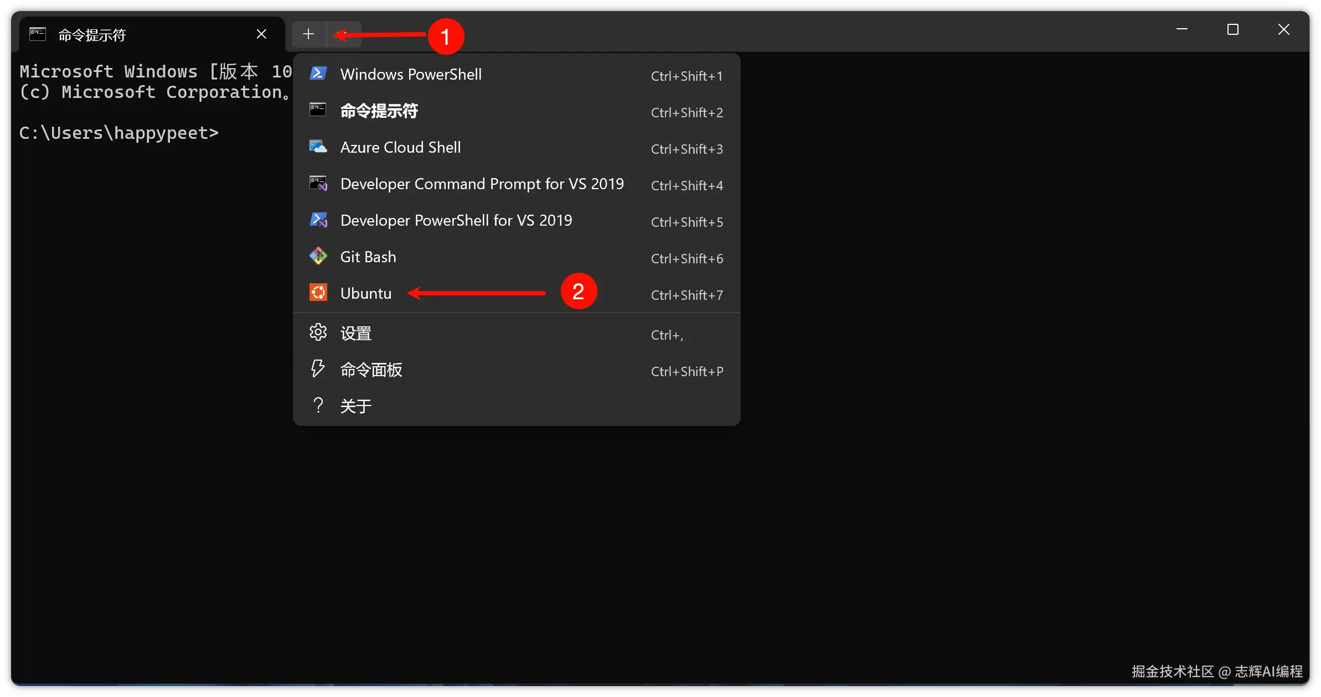Click the Windows PowerShell profile icon
The image size is (1321, 697).
[318, 74]
